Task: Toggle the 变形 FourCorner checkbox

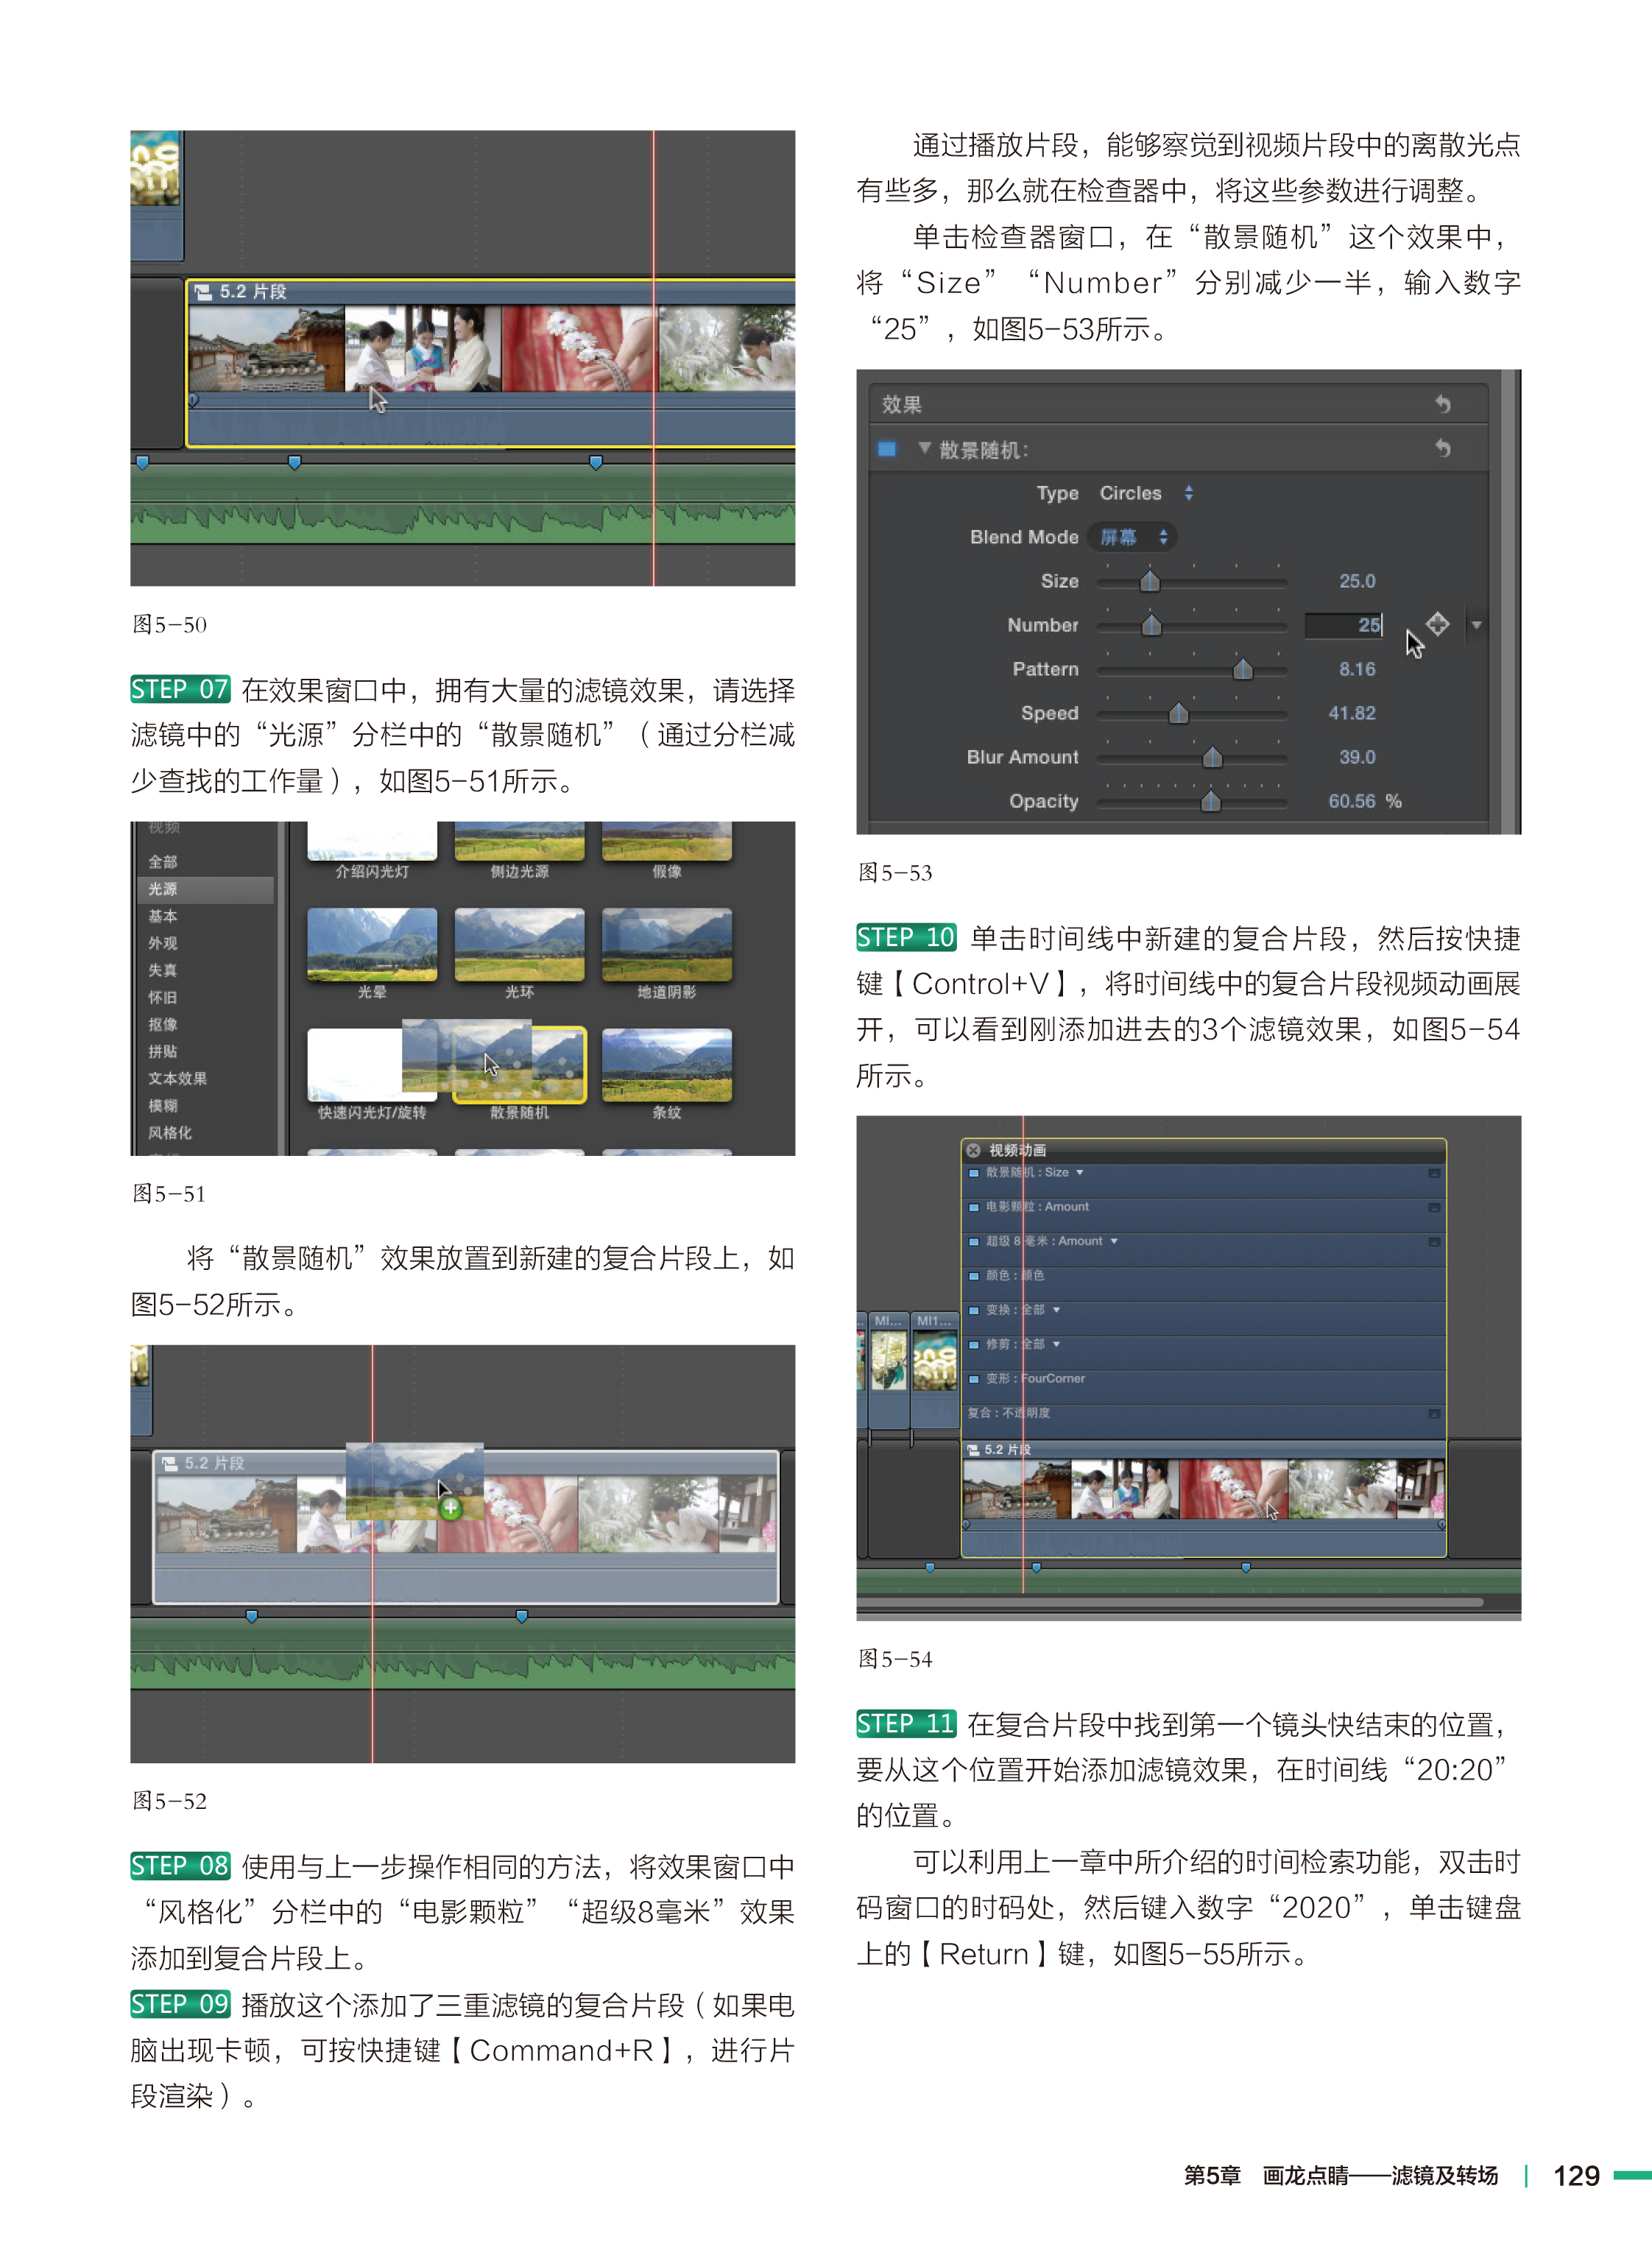Action: pos(973,1379)
